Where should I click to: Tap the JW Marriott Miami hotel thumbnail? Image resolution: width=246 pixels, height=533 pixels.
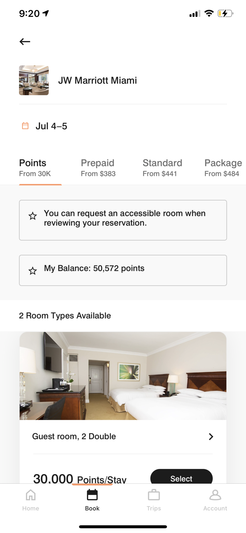pyautogui.click(x=34, y=80)
